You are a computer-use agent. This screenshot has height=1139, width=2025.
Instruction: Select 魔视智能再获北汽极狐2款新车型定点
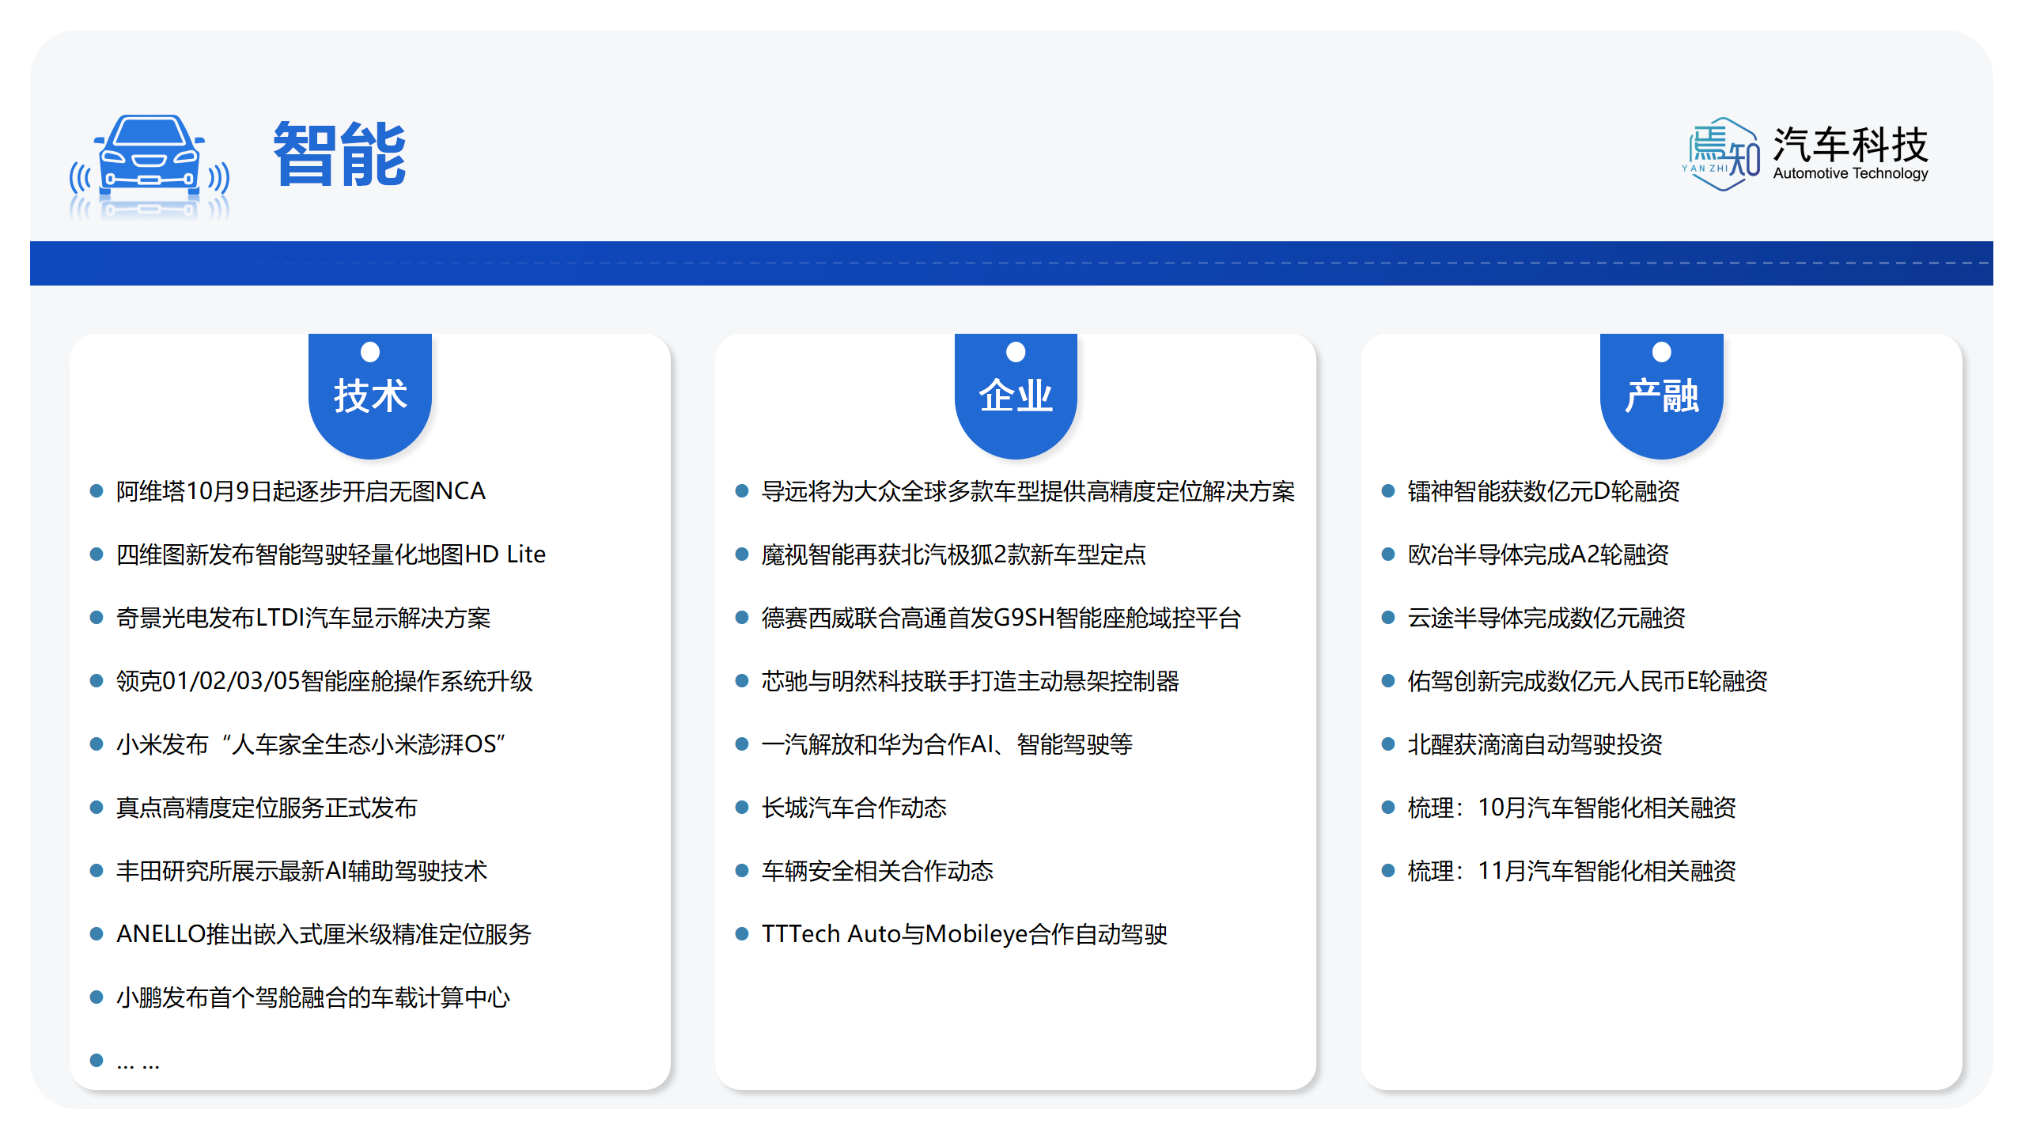pos(954,554)
